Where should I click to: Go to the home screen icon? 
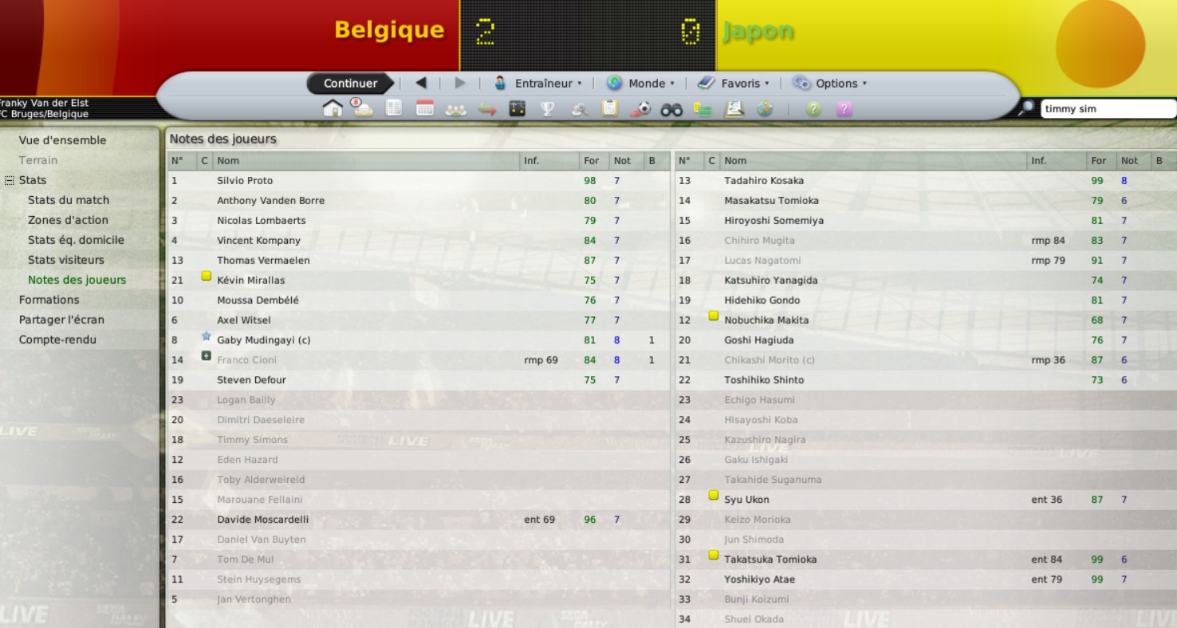point(333,108)
